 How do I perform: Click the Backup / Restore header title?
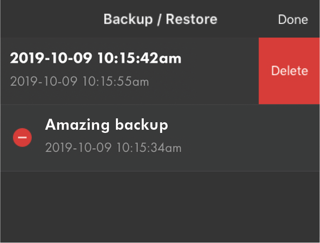(x=160, y=19)
